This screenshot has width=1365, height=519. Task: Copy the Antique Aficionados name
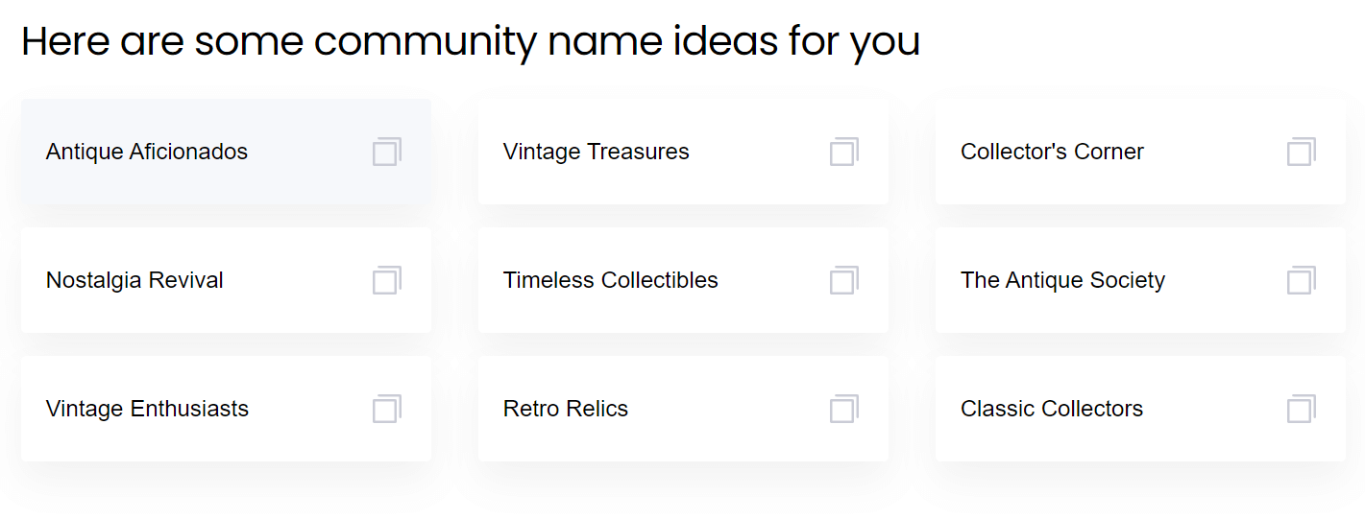coord(387,152)
